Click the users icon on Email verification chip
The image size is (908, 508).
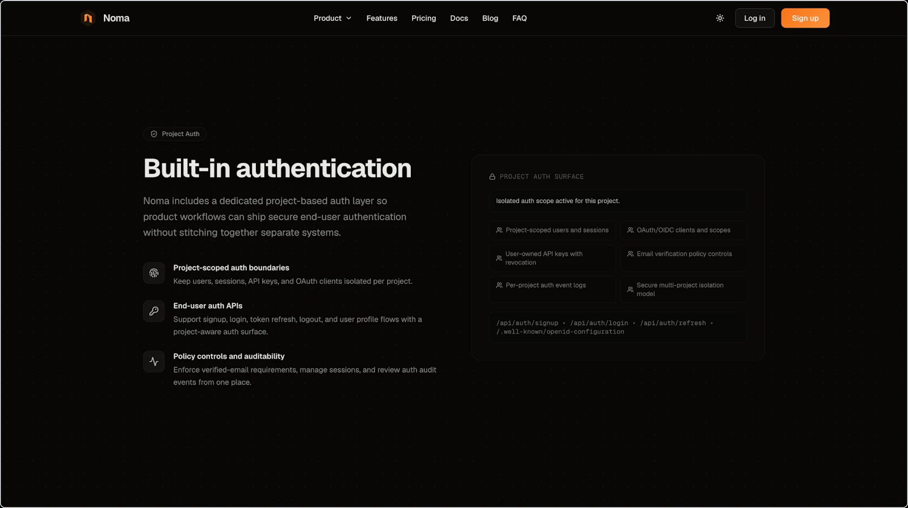630,254
